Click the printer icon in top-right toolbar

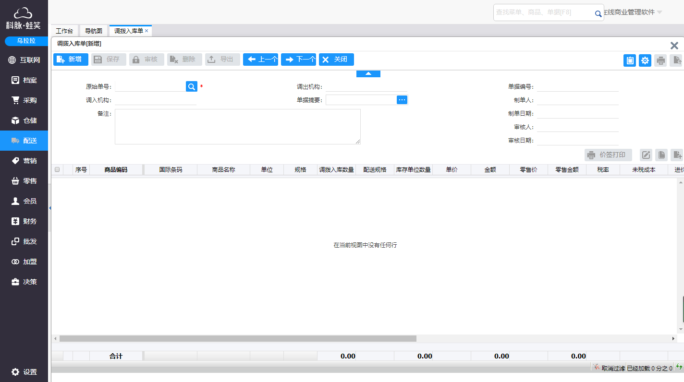point(660,60)
